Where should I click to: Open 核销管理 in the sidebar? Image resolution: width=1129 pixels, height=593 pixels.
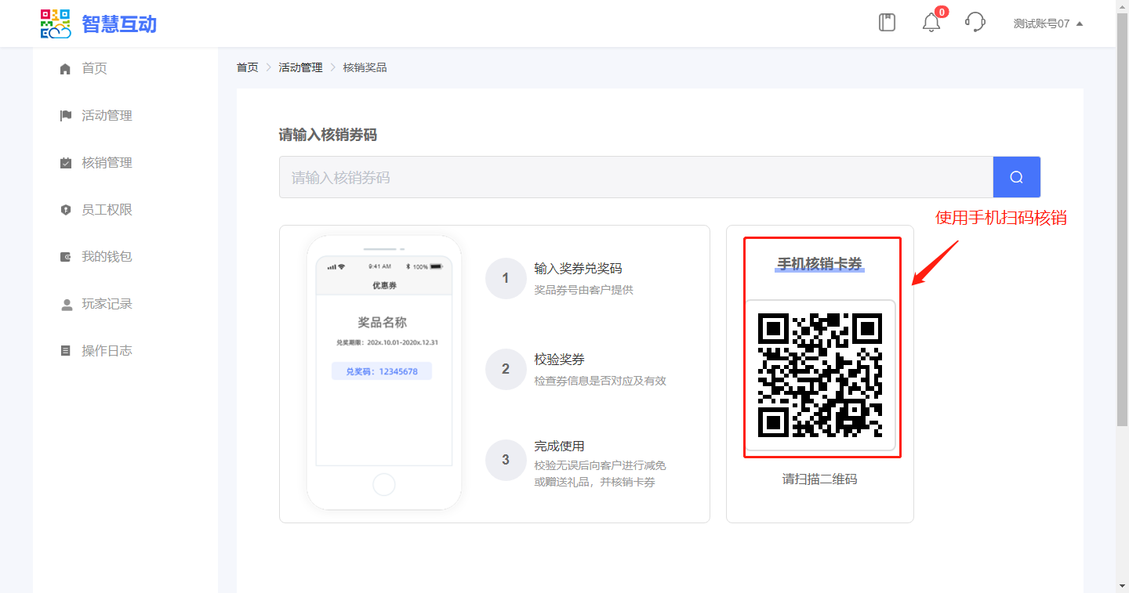[107, 163]
